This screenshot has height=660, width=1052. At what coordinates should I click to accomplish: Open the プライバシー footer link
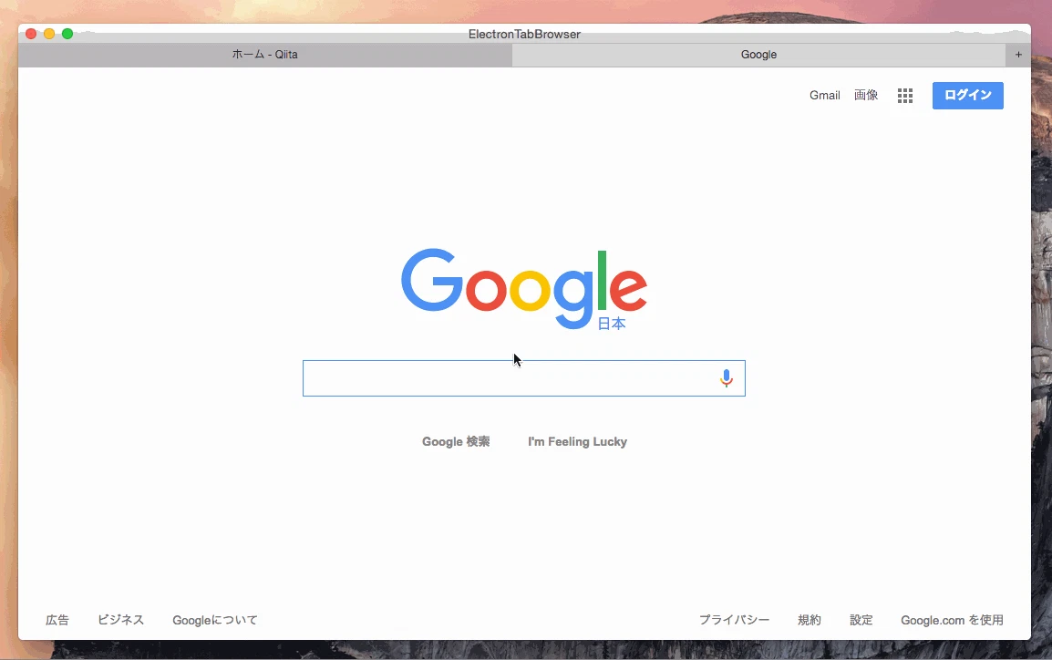pyautogui.click(x=734, y=620)
